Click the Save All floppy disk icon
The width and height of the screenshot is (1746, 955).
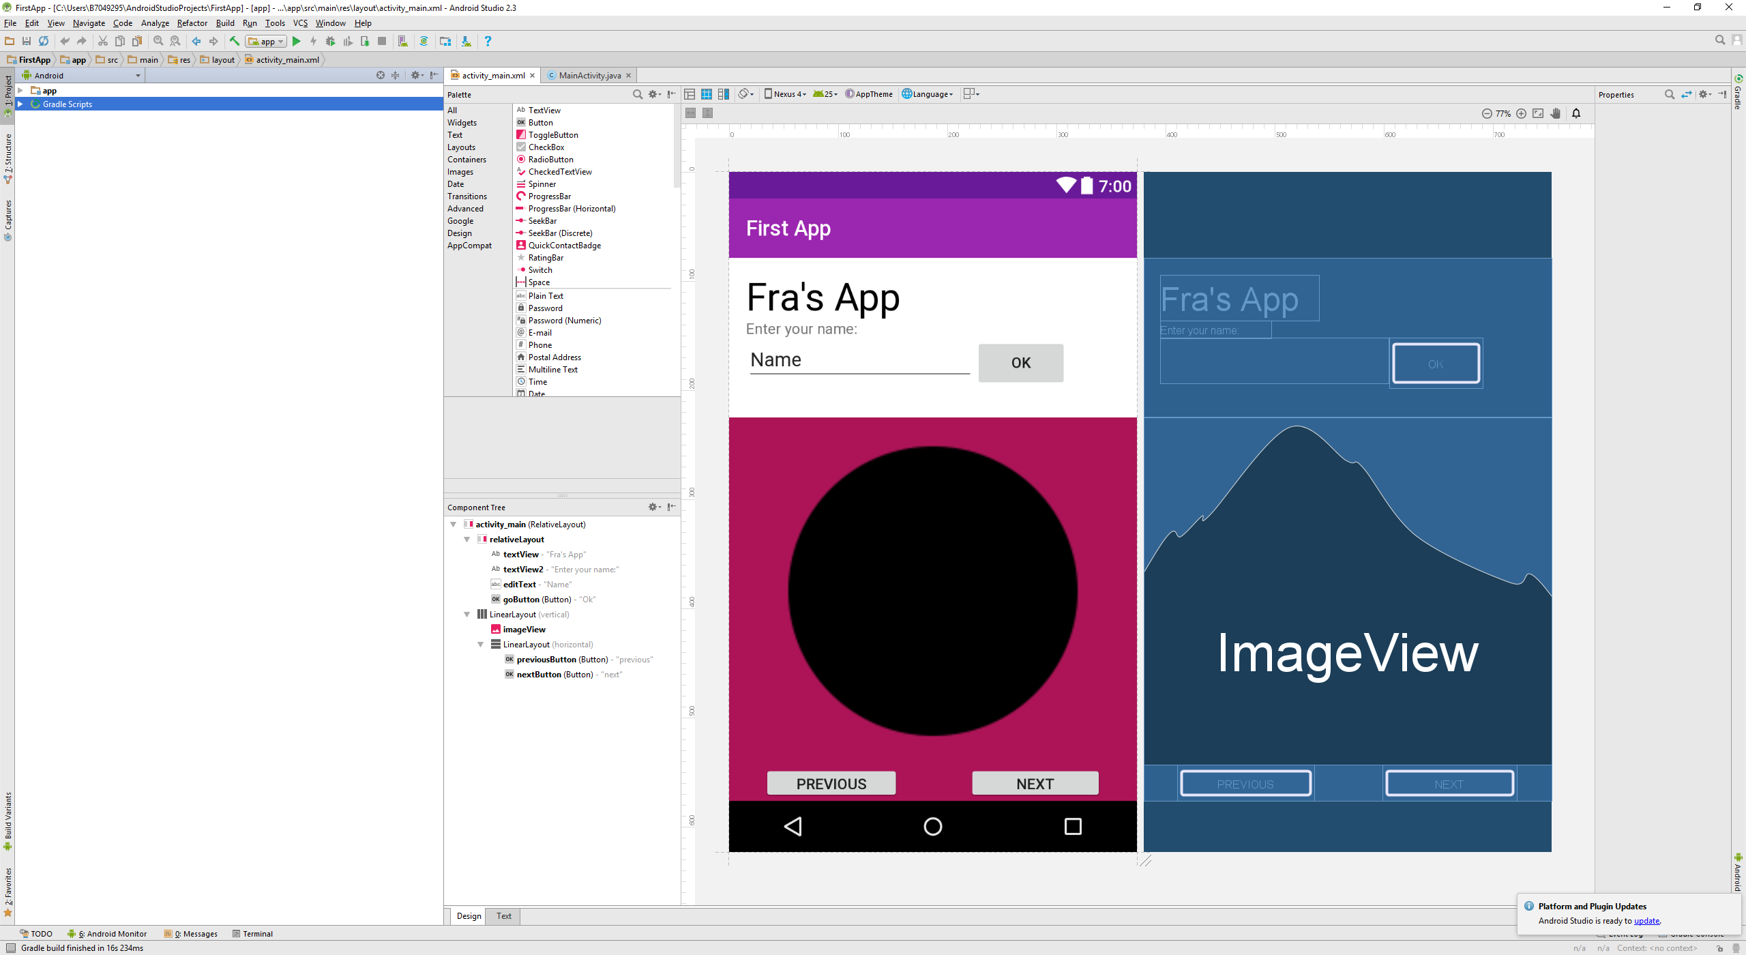coord(27,42)
